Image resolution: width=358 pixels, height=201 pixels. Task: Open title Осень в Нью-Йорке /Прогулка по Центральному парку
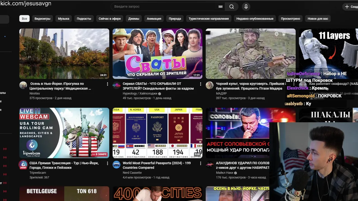(x=60, y=86)
